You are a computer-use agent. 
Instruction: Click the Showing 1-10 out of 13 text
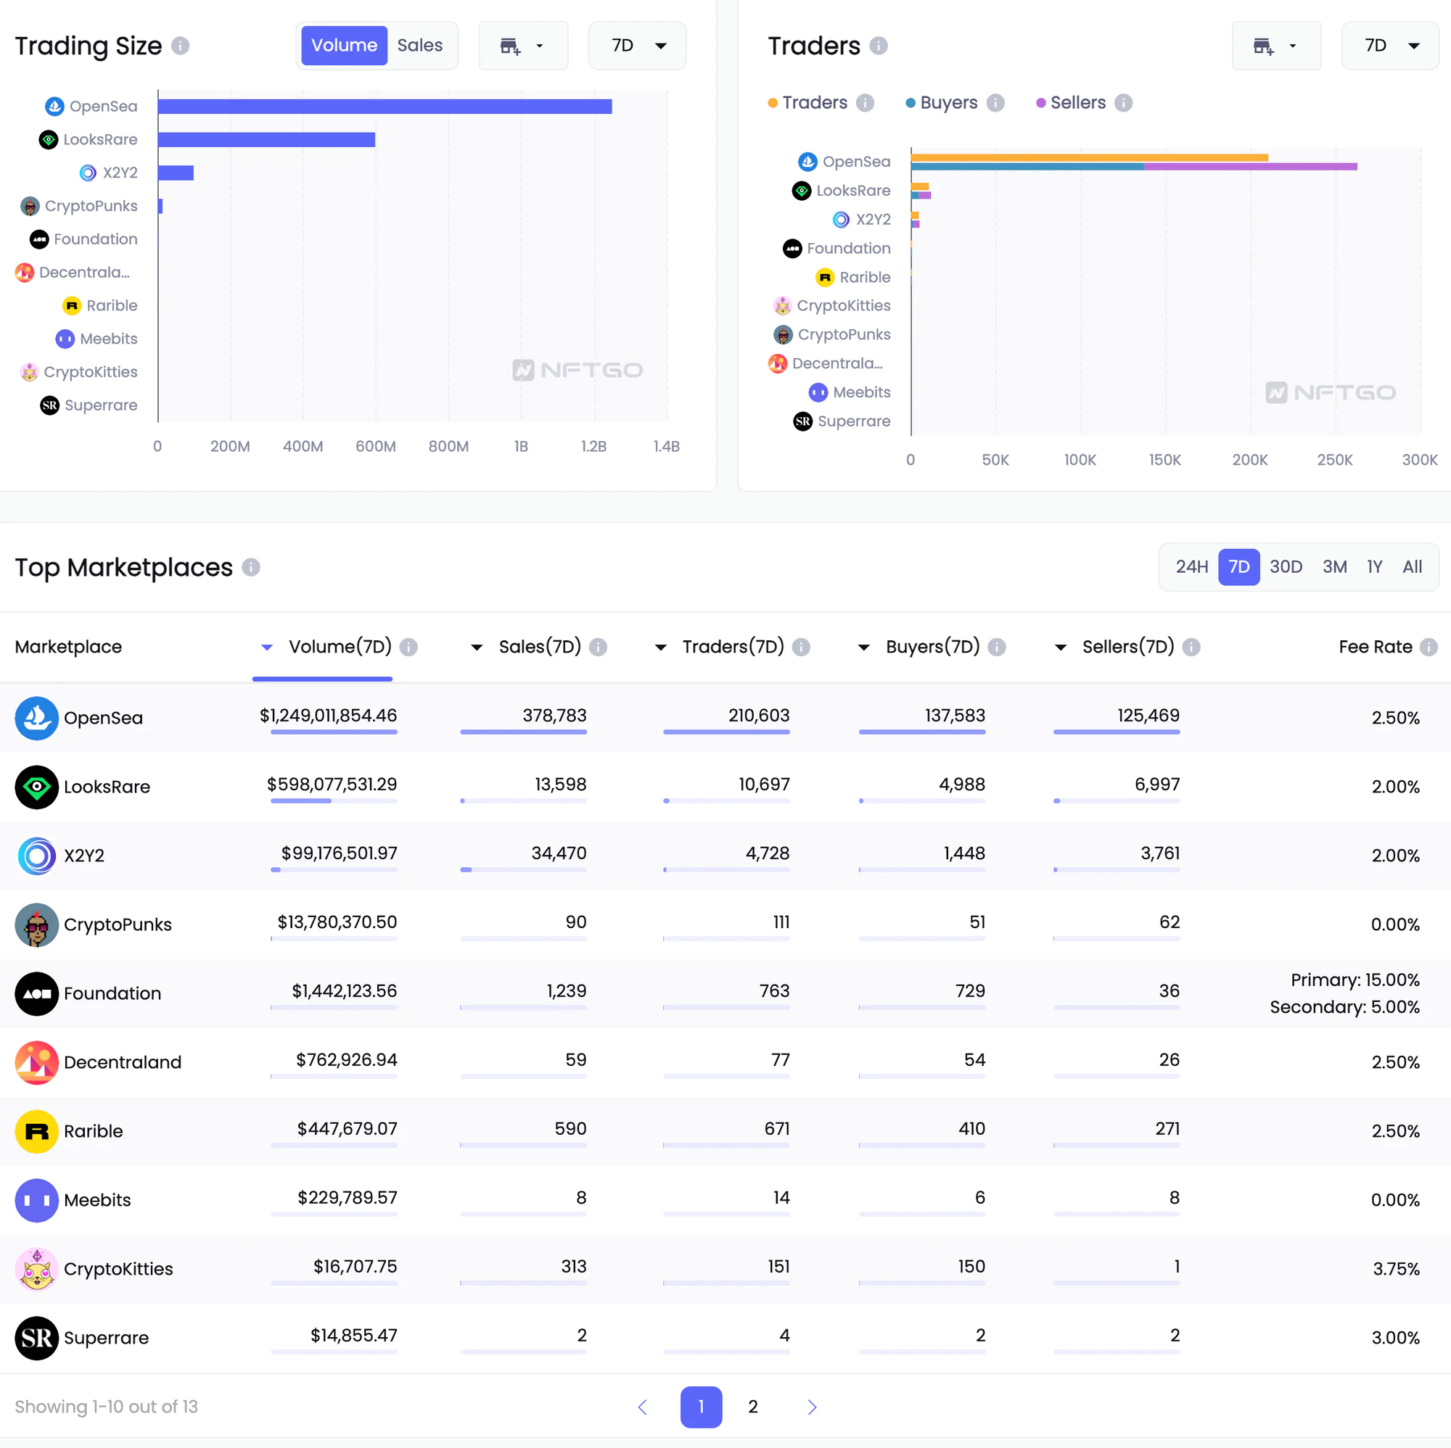click(x=107, y=1407)
